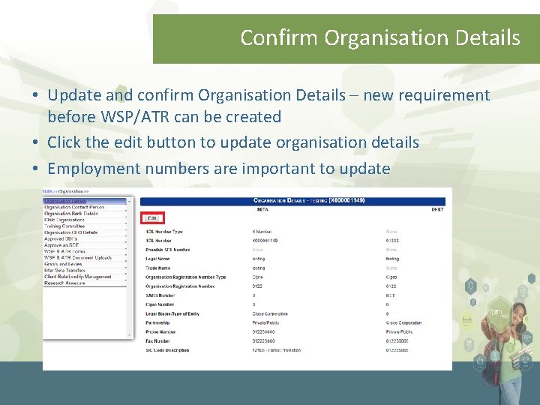Select Child Organisations in the side menu
This screenshot has height=405, width=540.
click(64, 220)
